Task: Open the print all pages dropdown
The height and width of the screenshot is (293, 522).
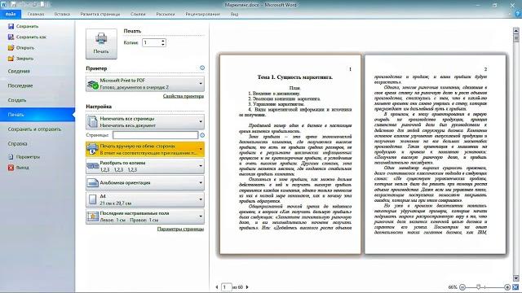Action: [145, 122]
